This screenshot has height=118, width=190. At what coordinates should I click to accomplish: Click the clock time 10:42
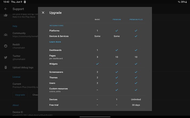coord(6,2)
